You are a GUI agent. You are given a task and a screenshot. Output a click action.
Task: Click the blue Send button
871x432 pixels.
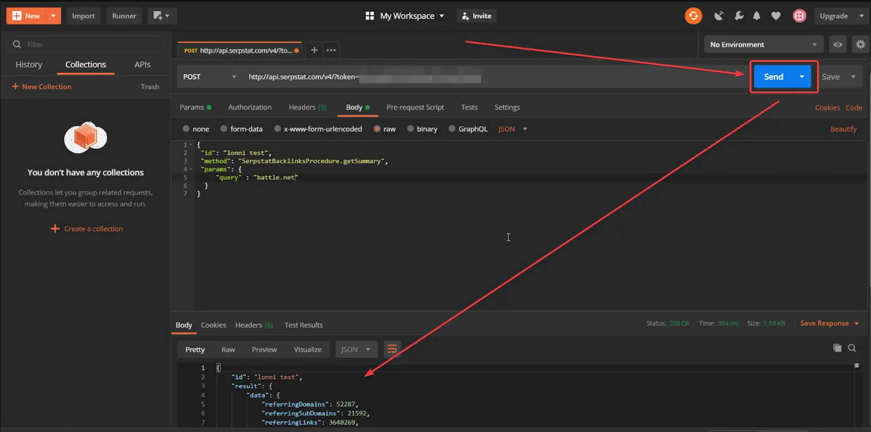pos(774,77)
